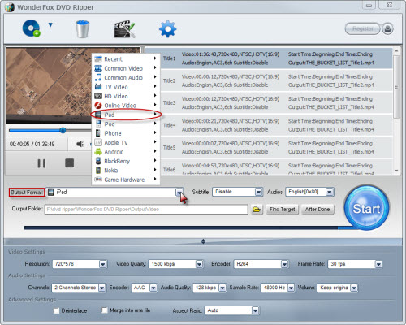Open the Load DVD dropdown arrow

coord(50,25)
